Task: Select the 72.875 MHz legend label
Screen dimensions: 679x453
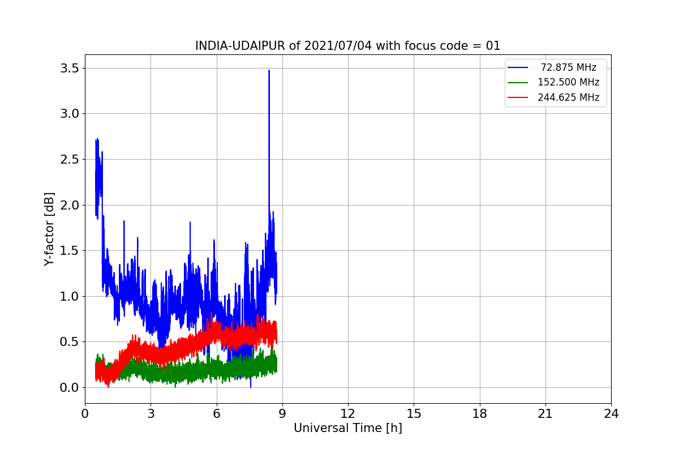Action: click(569, 67)
